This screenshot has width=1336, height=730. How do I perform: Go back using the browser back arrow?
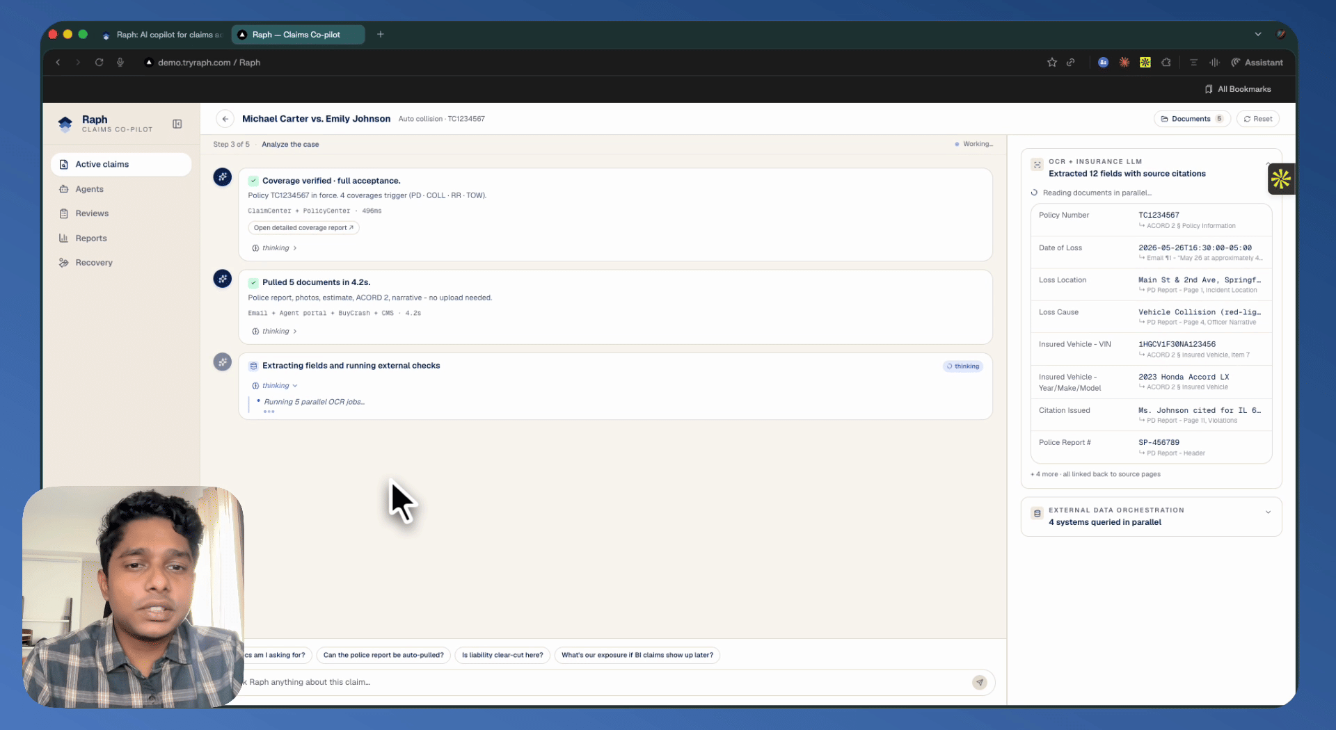point(58,63)
